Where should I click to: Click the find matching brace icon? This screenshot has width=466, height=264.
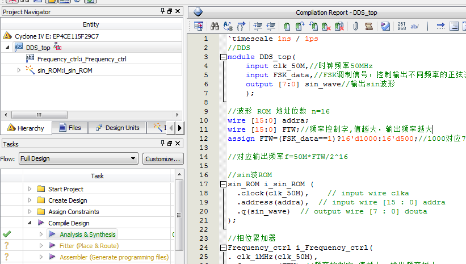point(241,27)
